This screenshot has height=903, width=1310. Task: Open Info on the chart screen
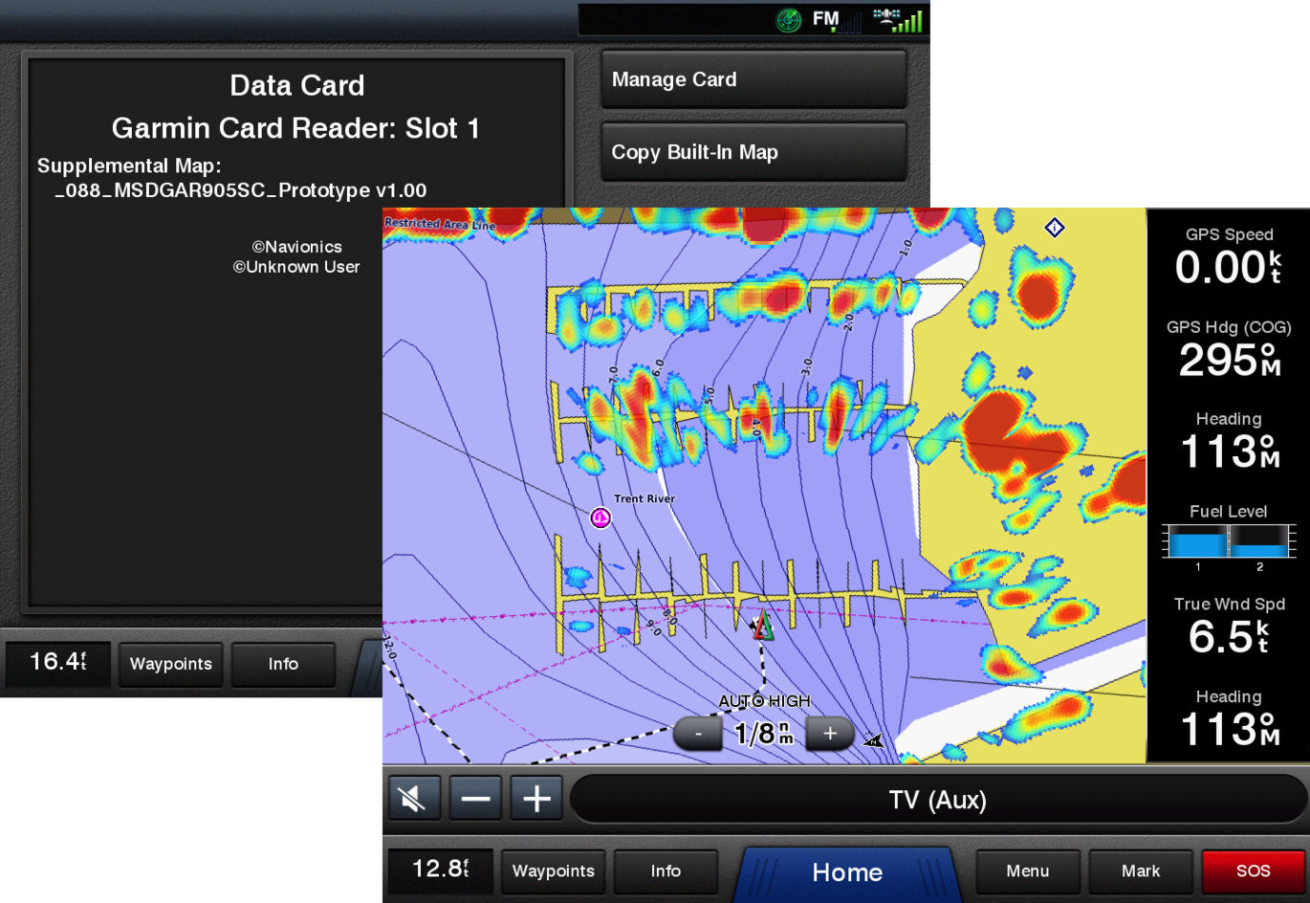click(666, 870)
